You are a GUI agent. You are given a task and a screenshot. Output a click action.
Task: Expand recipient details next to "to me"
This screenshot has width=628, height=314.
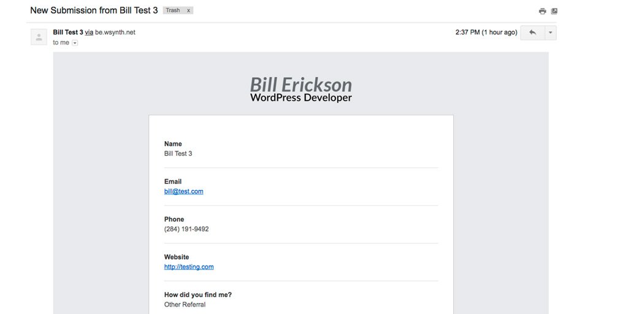74,43
